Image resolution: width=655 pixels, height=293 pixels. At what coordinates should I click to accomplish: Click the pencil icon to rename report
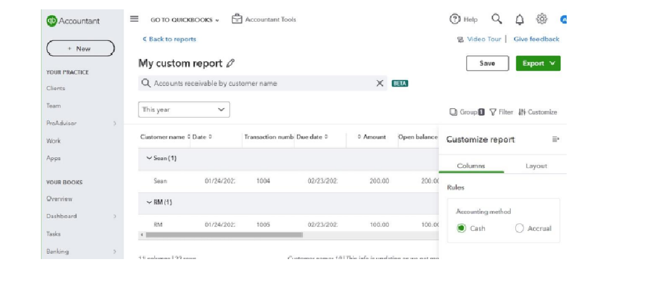pos(230,63)
